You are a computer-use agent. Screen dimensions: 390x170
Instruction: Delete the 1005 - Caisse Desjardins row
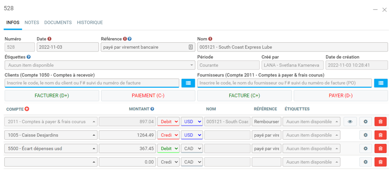pyautogui.click(x=380, y=135)
